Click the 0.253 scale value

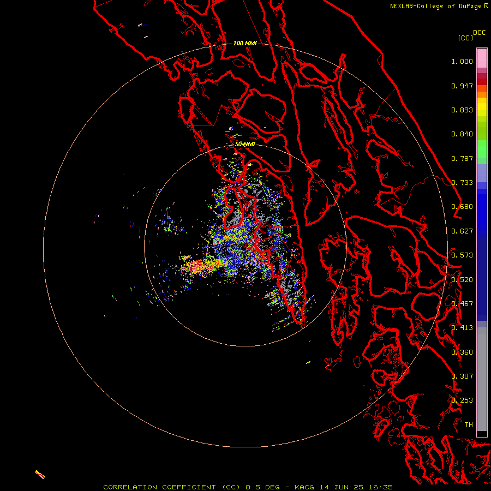462,400
